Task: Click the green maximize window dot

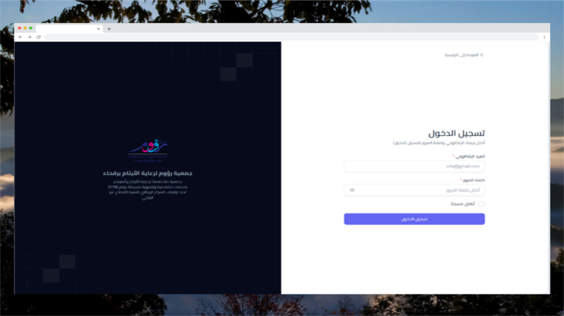Action: (31, 28)
